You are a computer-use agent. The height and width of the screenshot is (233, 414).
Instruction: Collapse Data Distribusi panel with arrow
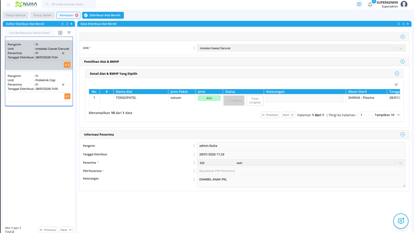(x=408, y=24)
